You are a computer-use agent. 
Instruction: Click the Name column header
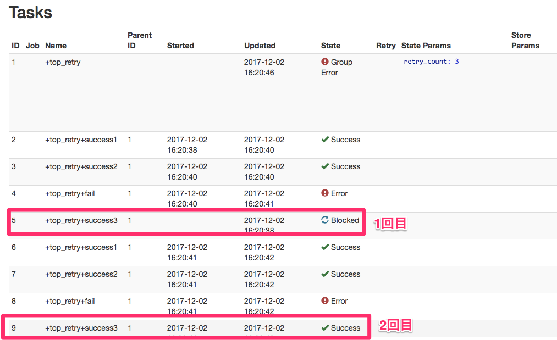coord(56,46)
